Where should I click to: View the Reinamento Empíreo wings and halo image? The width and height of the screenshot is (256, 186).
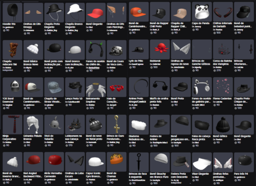pyautogui.click(x=96, y=87)
